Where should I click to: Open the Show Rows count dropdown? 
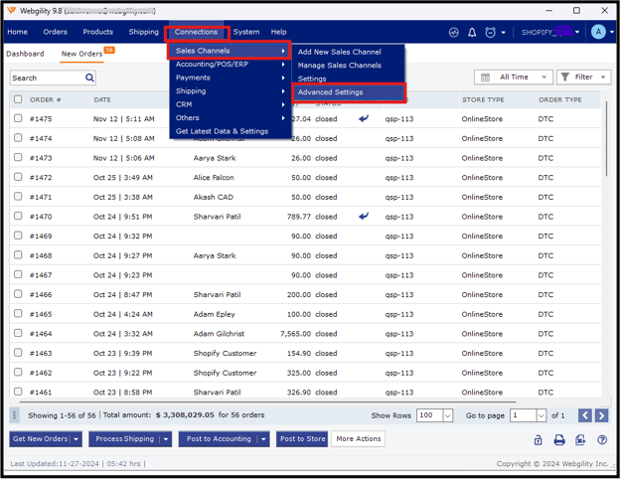[447, 415]
